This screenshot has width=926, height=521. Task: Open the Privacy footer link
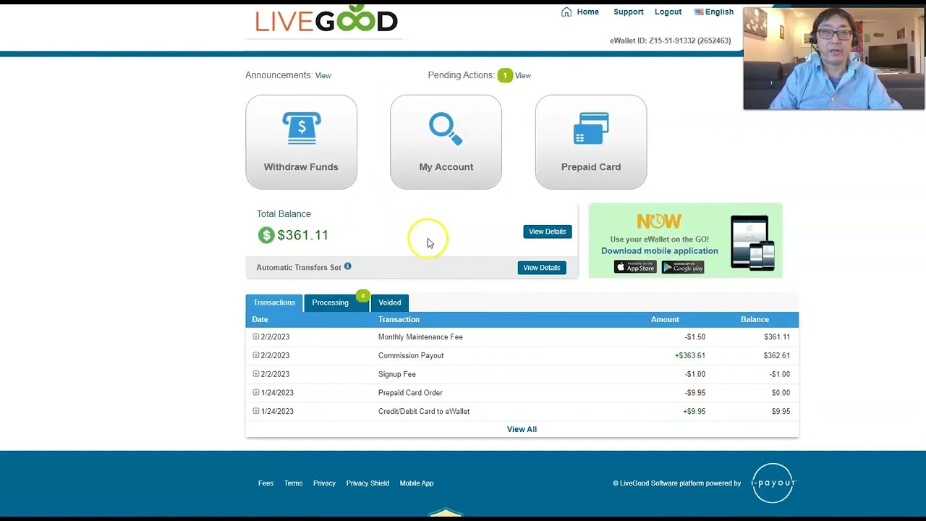pyautogui.click(x=324, y=483)
